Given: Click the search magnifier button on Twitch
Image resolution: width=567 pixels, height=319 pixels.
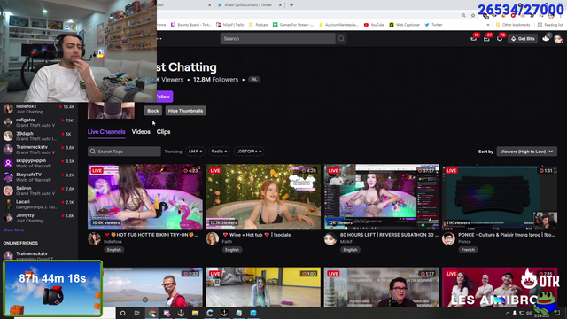Looking at the screenshot, I should 341,39.
